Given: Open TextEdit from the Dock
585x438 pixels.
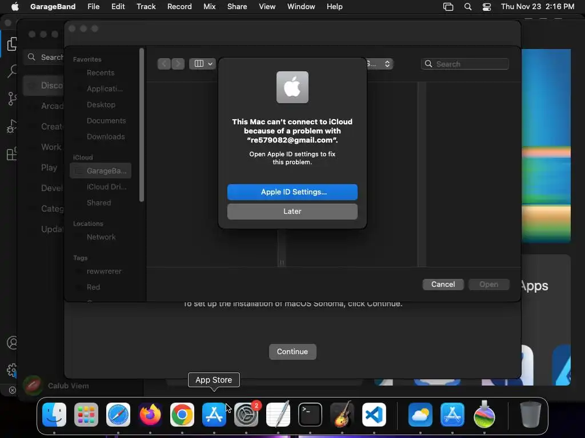Looking at the screenshot, I should [x=278, y=415].
